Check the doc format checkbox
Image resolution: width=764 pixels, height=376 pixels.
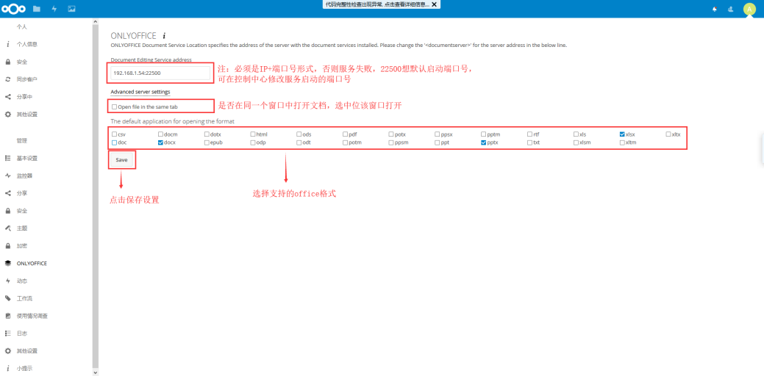coord(114,143)
